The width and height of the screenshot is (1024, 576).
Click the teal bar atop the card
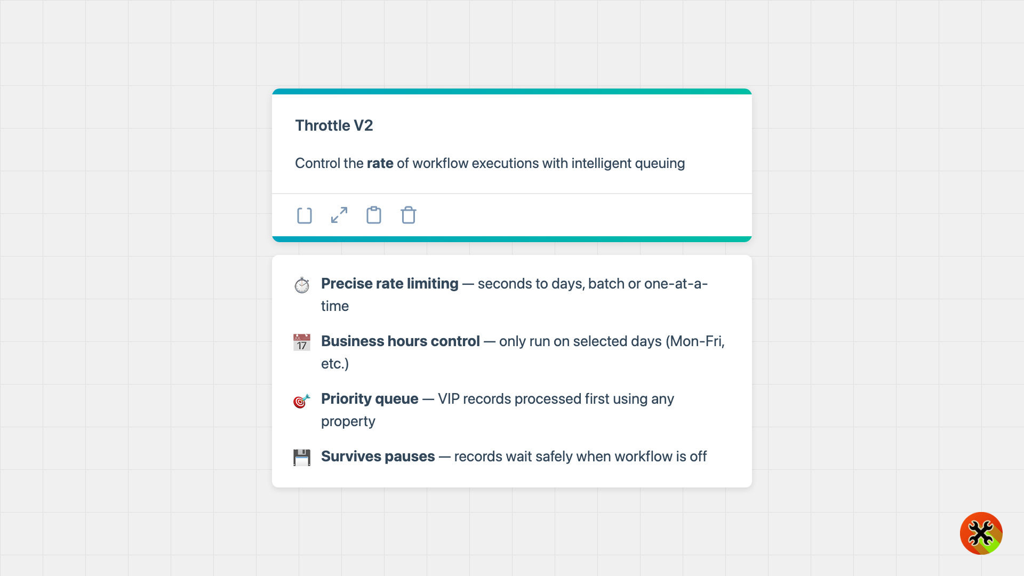[x=512, y=92]
